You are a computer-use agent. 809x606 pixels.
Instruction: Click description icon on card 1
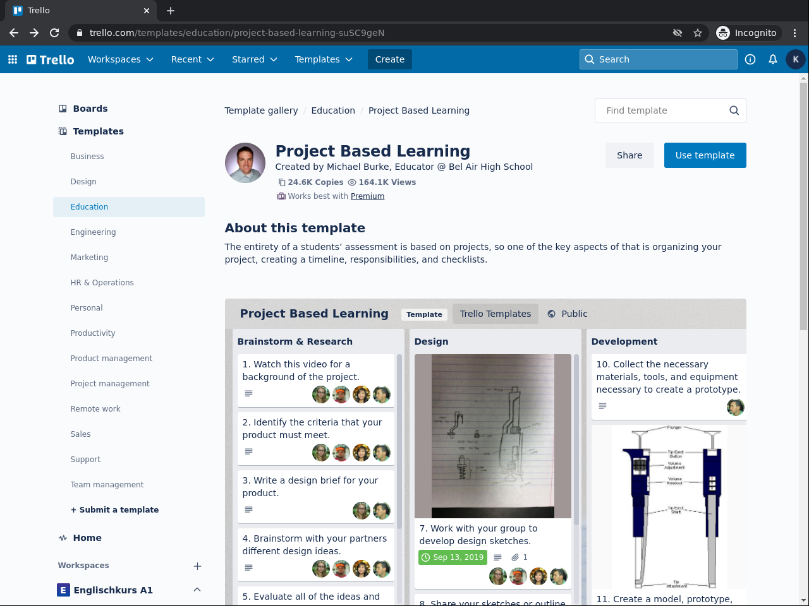[x=248, y=393]
